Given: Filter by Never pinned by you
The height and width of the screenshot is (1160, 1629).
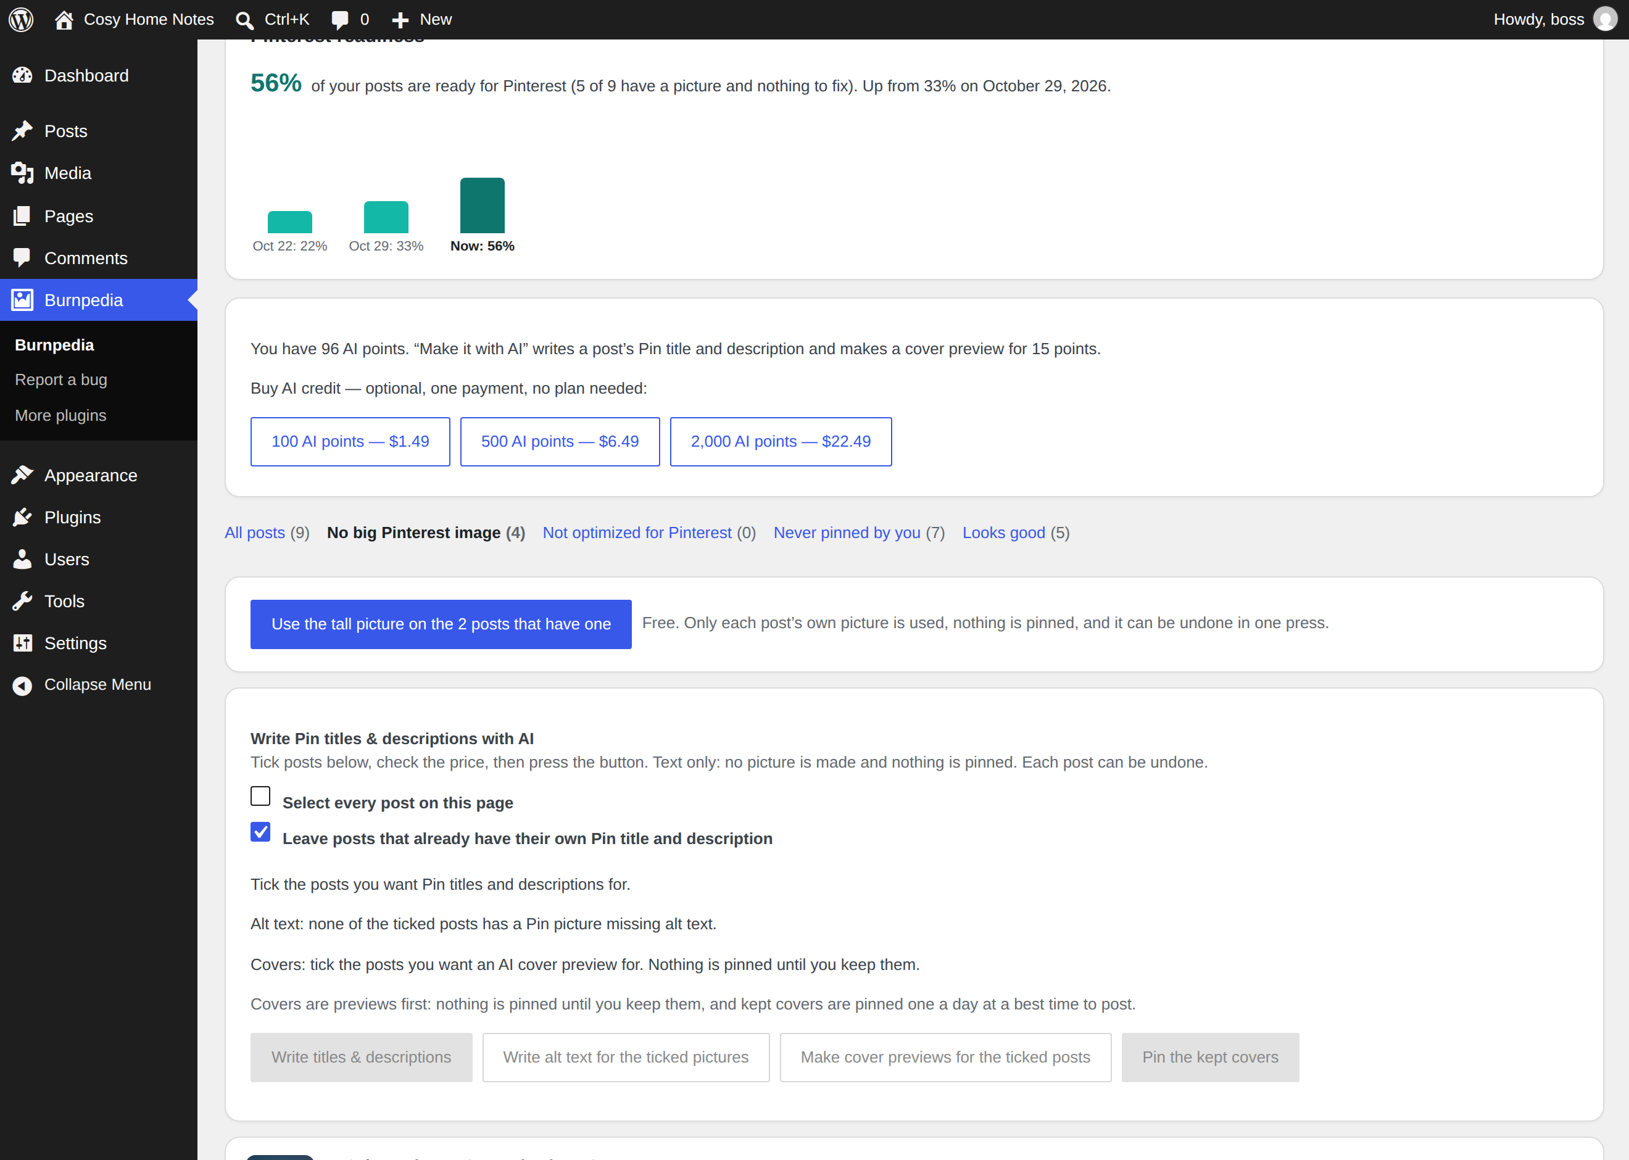Looking at the screenshot, I should click(847, 533).
